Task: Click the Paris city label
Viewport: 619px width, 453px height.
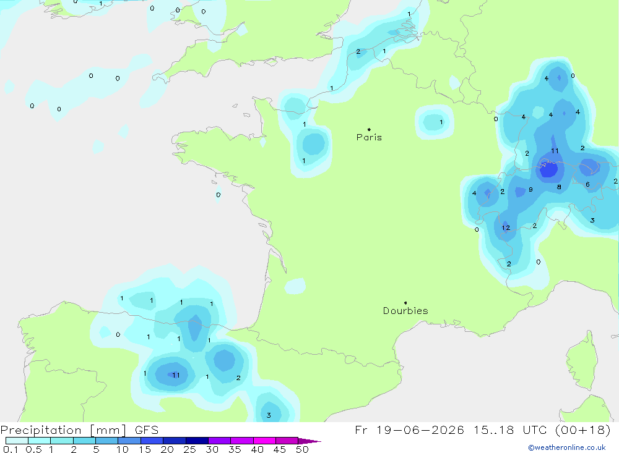Action: point(369,137)
